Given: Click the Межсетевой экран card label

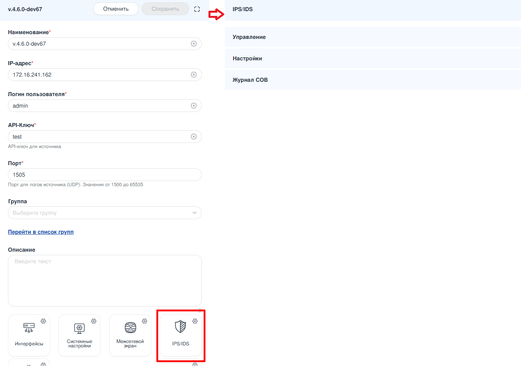Looking at the screenshot, I should tap(130, 344).
